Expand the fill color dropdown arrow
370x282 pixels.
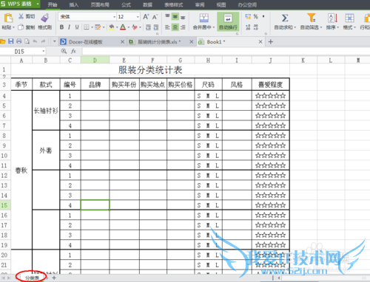tap(117, 27)
